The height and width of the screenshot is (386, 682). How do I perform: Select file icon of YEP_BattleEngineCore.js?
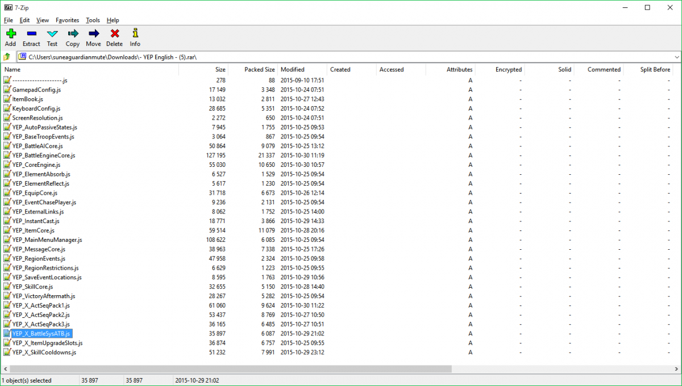[7, 155]
